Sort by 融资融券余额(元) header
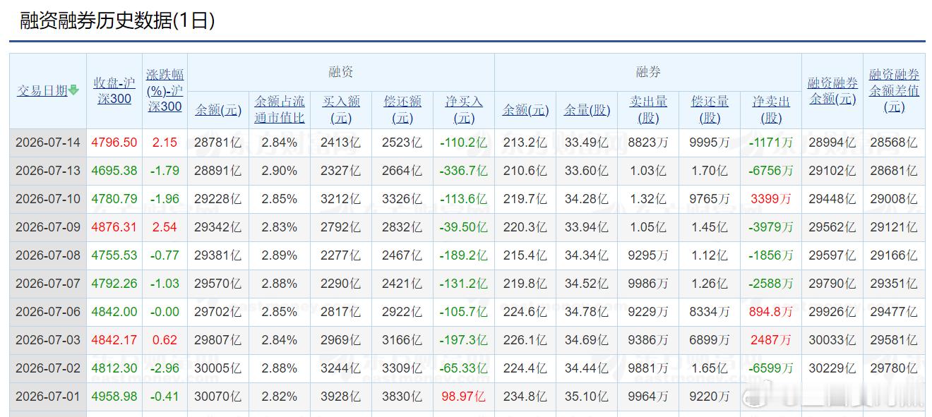This screenshot has height=417, width=932. coord(832,90)
